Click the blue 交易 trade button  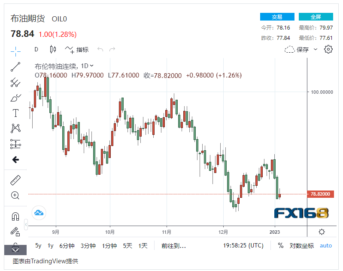click(x=277, y=17)
